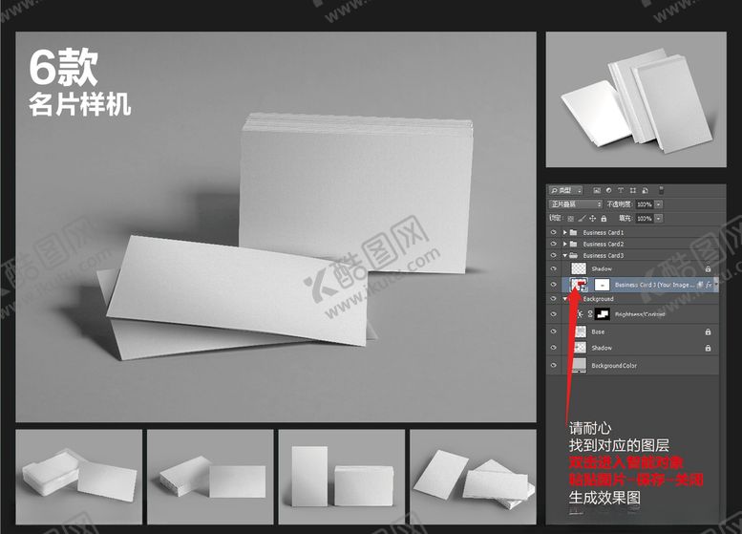Expand the Business Card1 group
The image size is (742, 534).
tap(564, 232)
